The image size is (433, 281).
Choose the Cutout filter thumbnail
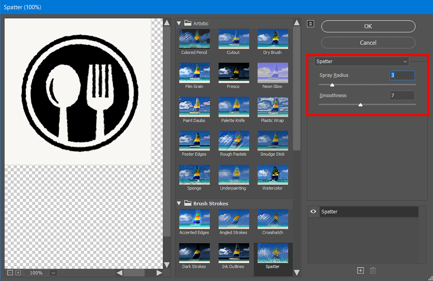233,39
